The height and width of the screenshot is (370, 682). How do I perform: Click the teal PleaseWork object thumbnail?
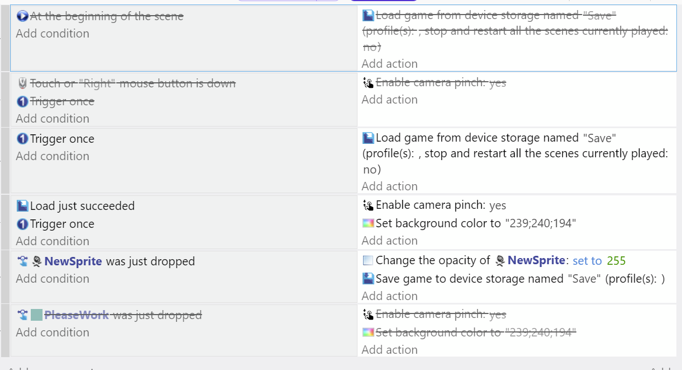point(37,315)
